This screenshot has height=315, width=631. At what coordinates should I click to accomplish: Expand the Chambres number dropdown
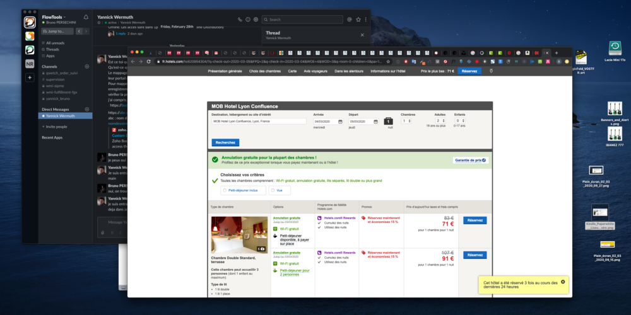click(x=407, y=121)
